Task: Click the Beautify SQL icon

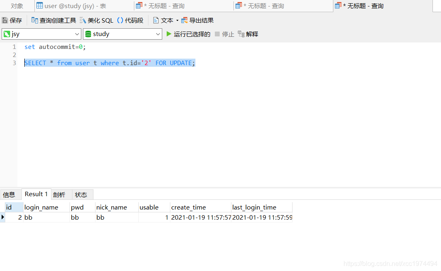Action: pyautogui.click(x=83, y=20)
